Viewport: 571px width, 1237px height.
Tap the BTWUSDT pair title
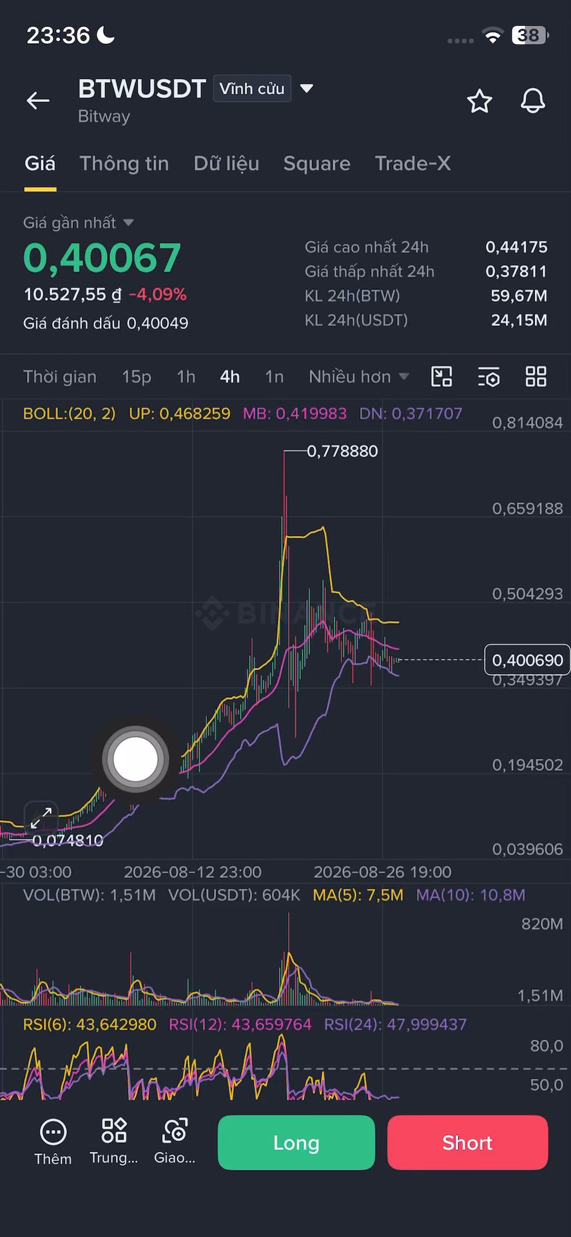pos(142,89)
